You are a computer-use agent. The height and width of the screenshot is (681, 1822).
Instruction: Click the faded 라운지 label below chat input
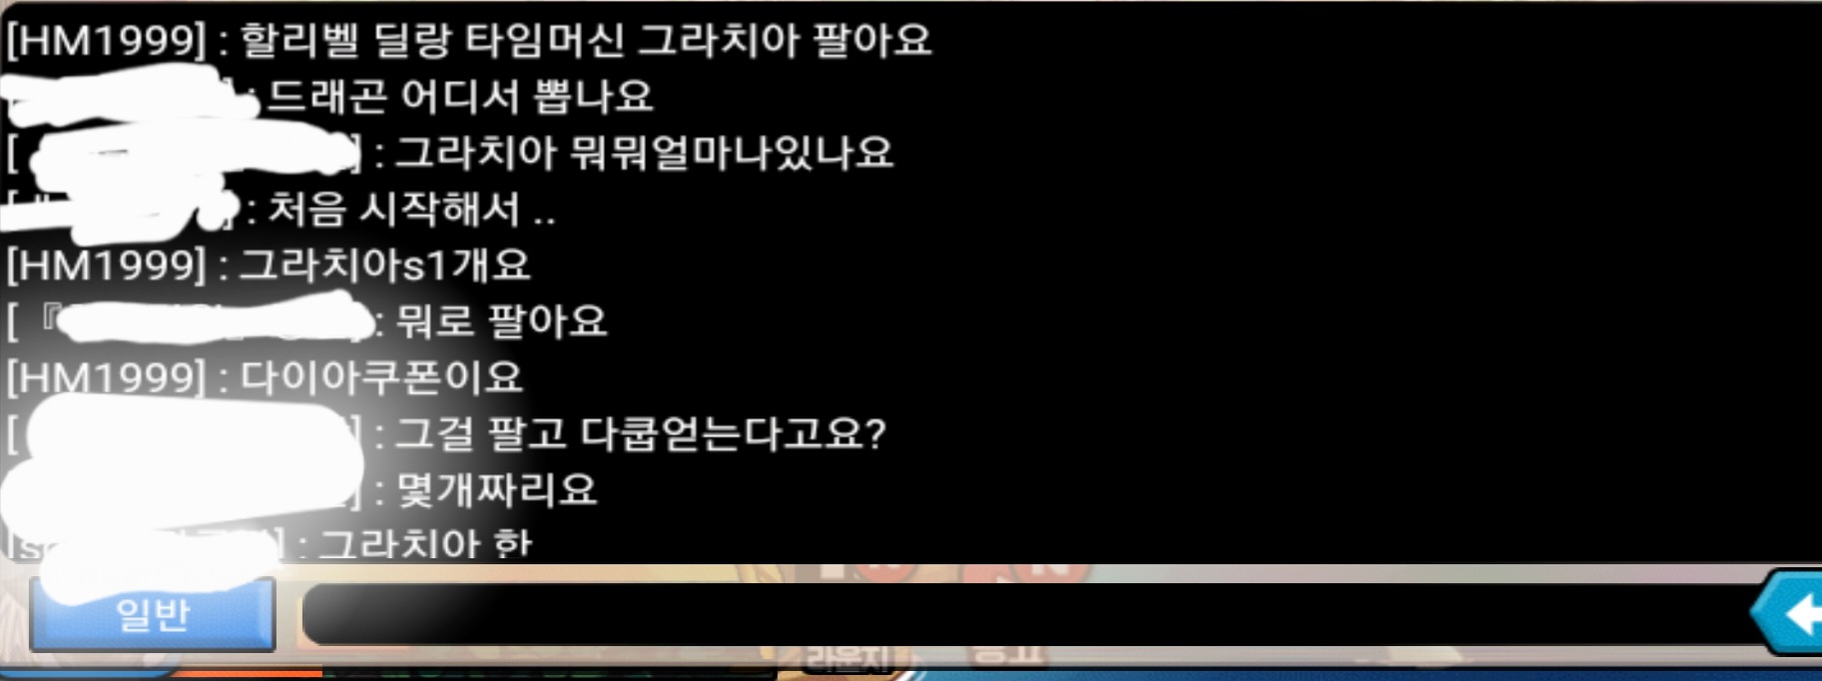(x=848, y=659)
